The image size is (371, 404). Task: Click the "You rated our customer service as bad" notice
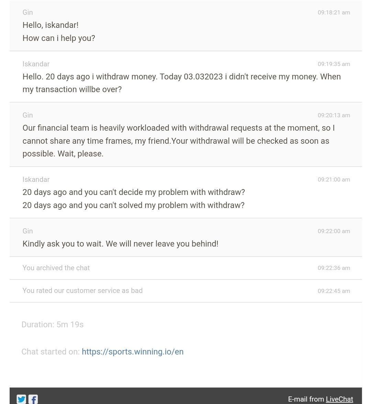[x=82, y=291]
